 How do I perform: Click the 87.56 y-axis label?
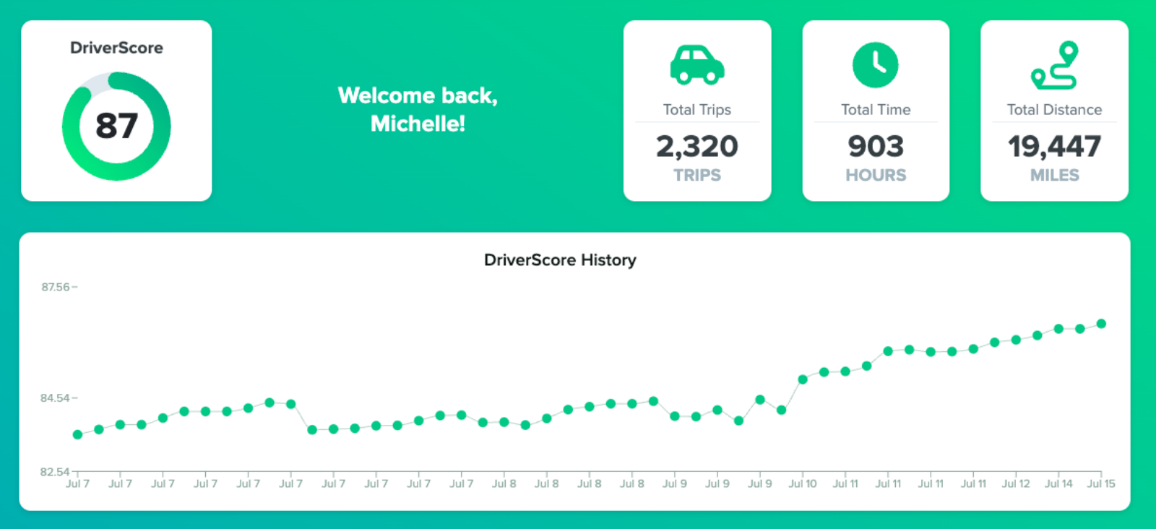(x=56, y=287)
